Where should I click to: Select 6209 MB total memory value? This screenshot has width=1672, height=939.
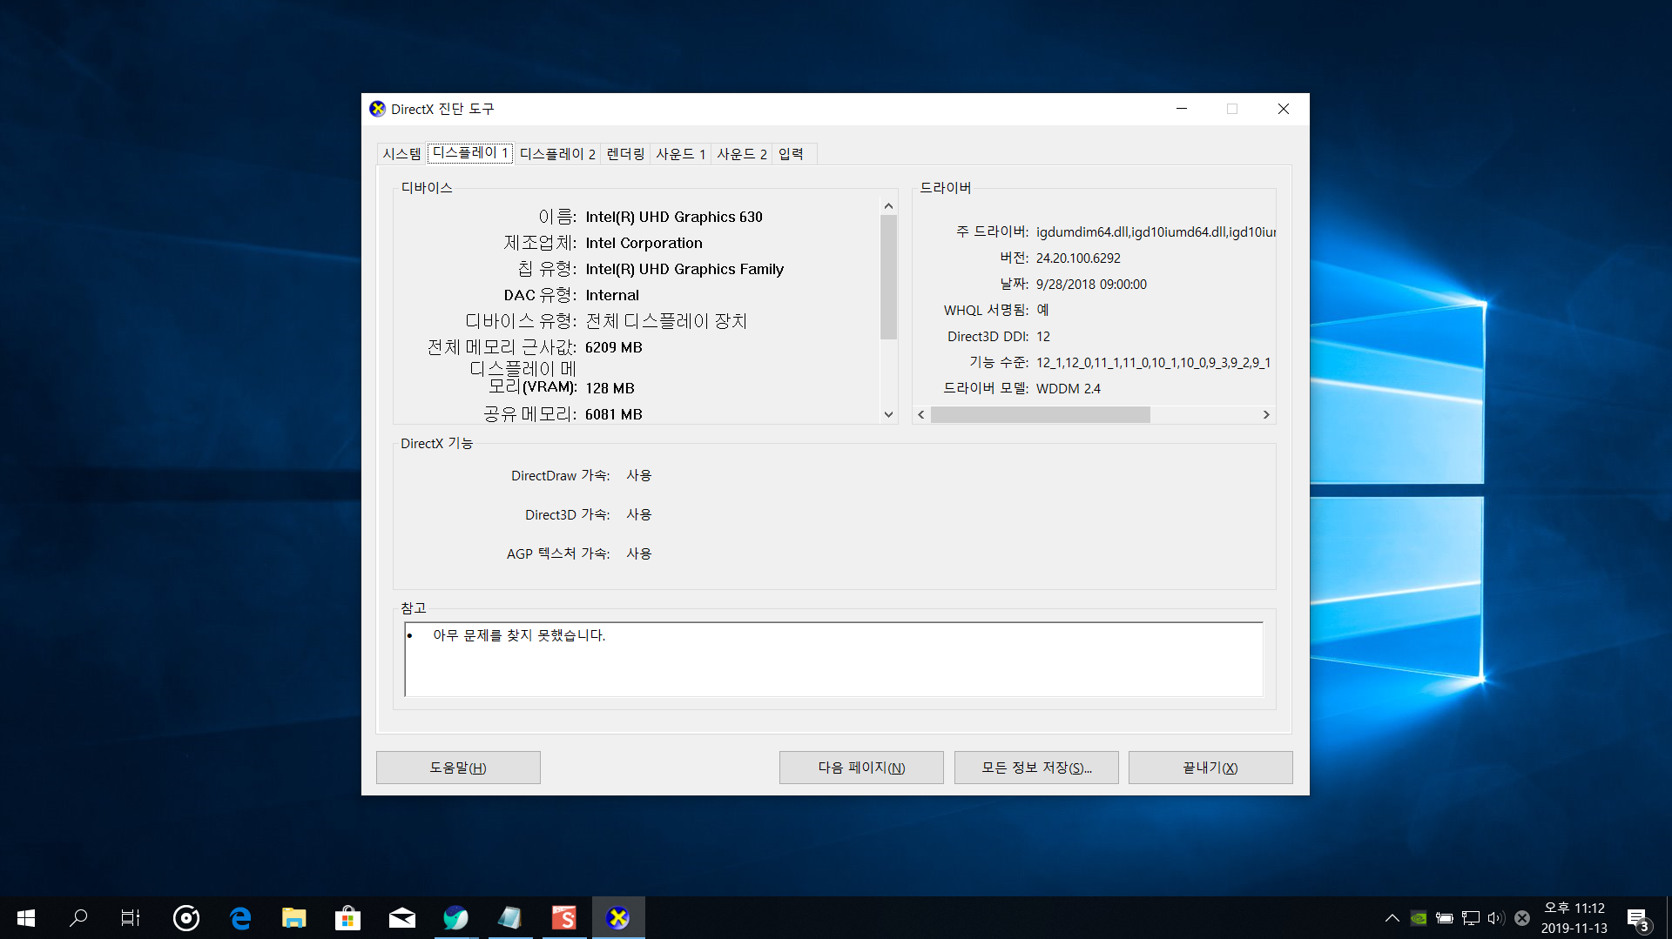(x=614, y=347)
